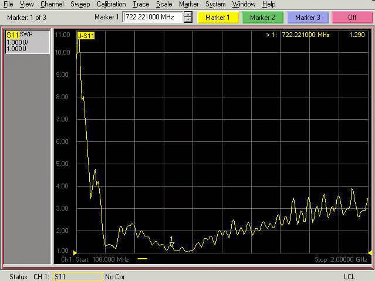This screenshot has height=281, width=375.
Task: Click the CH 1 status label
Action: (x=41, y=277)
